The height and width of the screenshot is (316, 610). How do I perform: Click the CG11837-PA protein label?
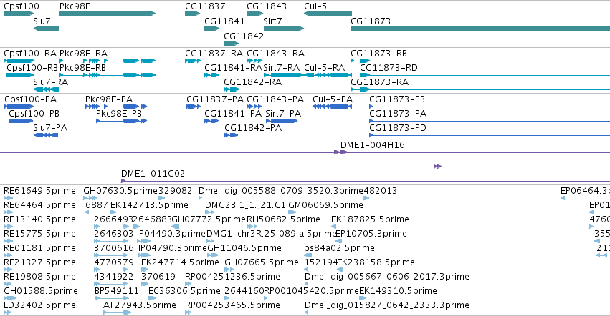215,99
